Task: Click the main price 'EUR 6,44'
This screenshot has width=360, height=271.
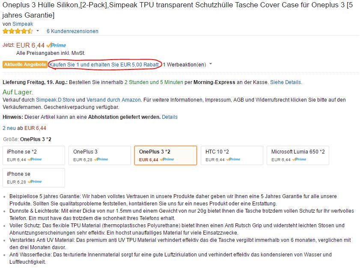Action: click(30, 45)
